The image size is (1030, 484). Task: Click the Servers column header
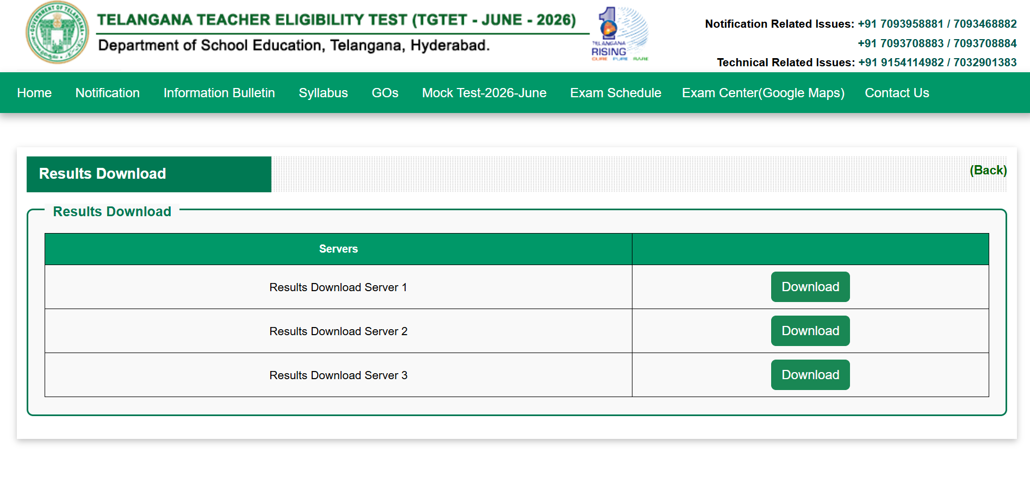(338, 249)
